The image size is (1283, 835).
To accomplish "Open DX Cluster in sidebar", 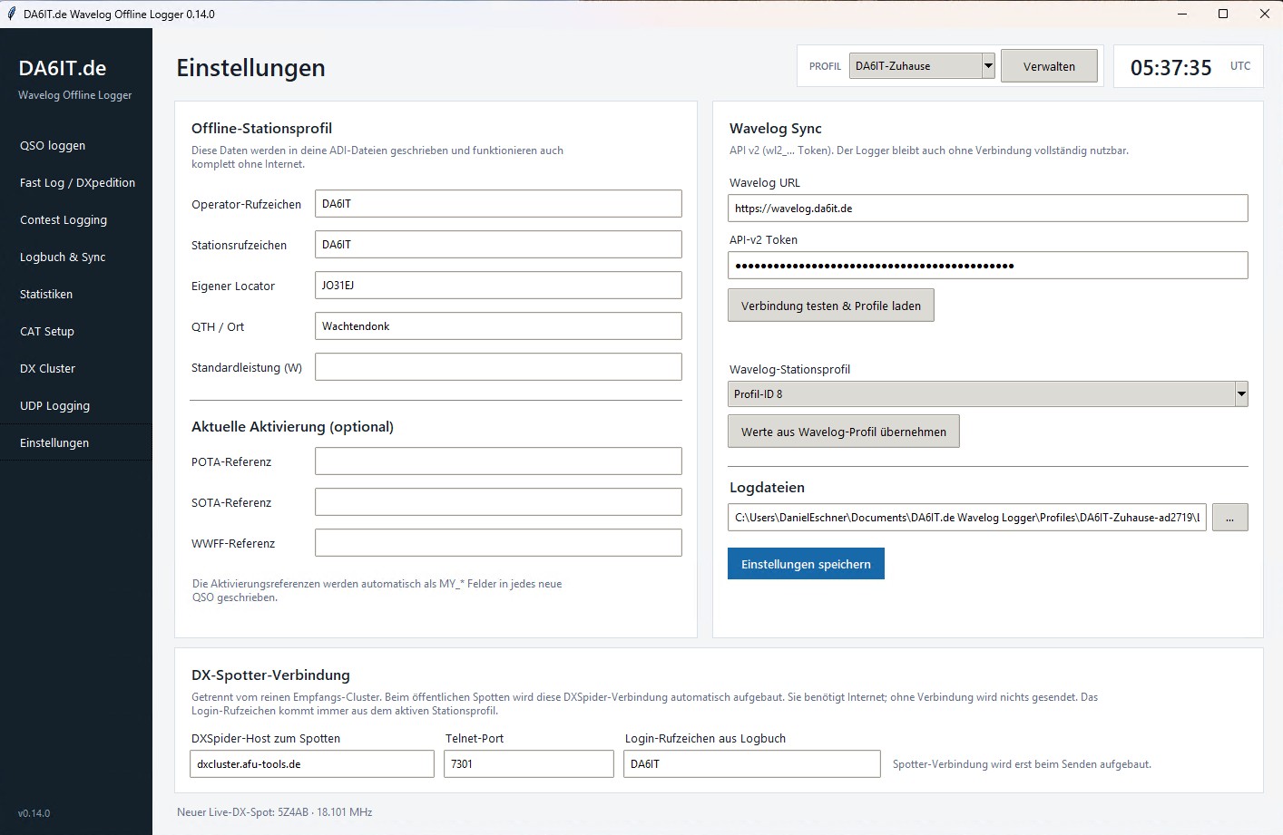I will point(76,368).
